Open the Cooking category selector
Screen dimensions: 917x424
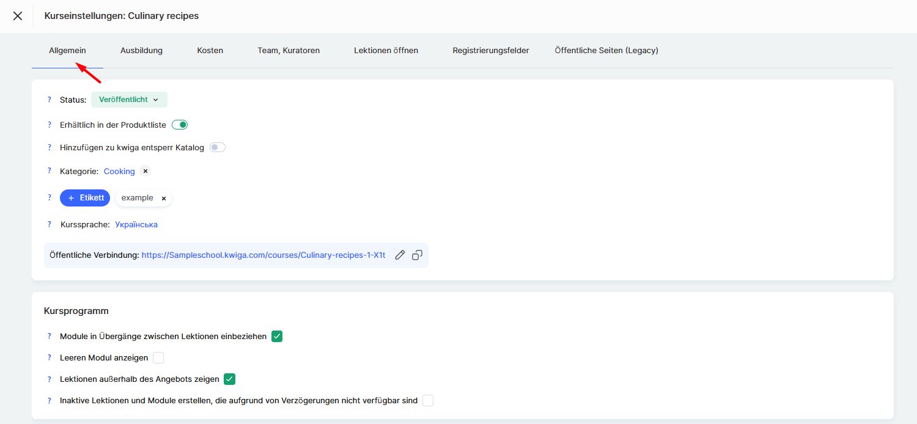point(119,171)
